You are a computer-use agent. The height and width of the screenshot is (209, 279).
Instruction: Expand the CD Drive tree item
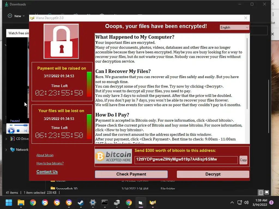coord(6,139)
